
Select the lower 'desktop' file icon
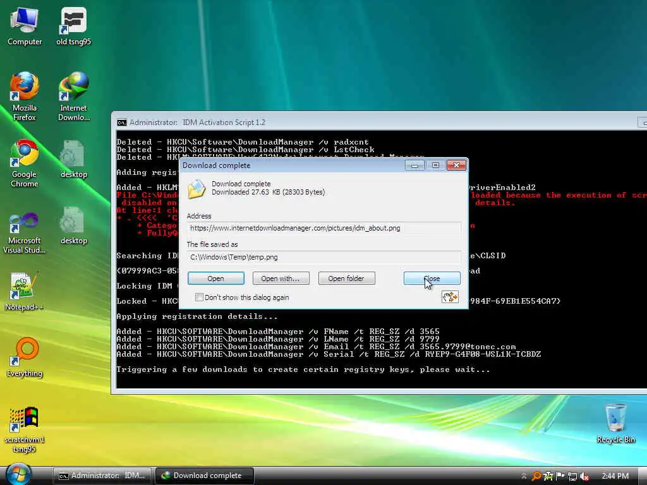pos(73,225)
